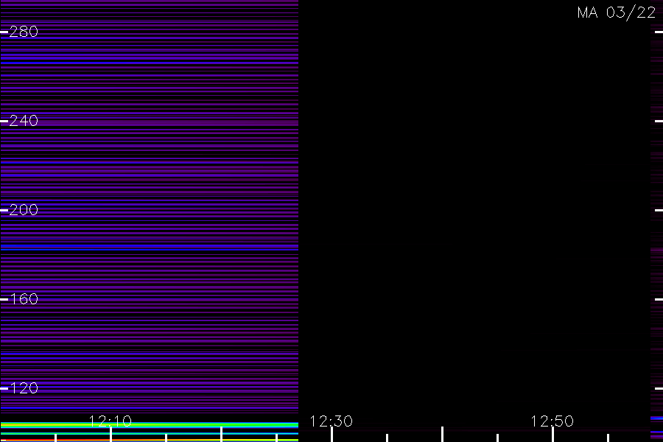Click the 120 frequency axis label
Viewport: 663px width, 442px height.
point(24,388)
